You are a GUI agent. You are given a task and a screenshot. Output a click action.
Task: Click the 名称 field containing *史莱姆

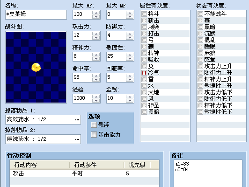(x=36, y=14)
